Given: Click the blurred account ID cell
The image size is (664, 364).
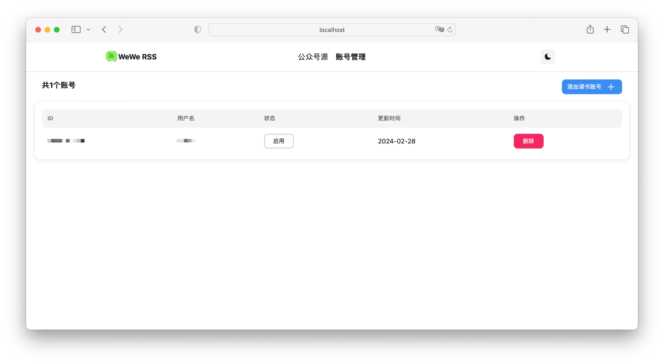Looking at the screenshot, I should coord(66,141).
